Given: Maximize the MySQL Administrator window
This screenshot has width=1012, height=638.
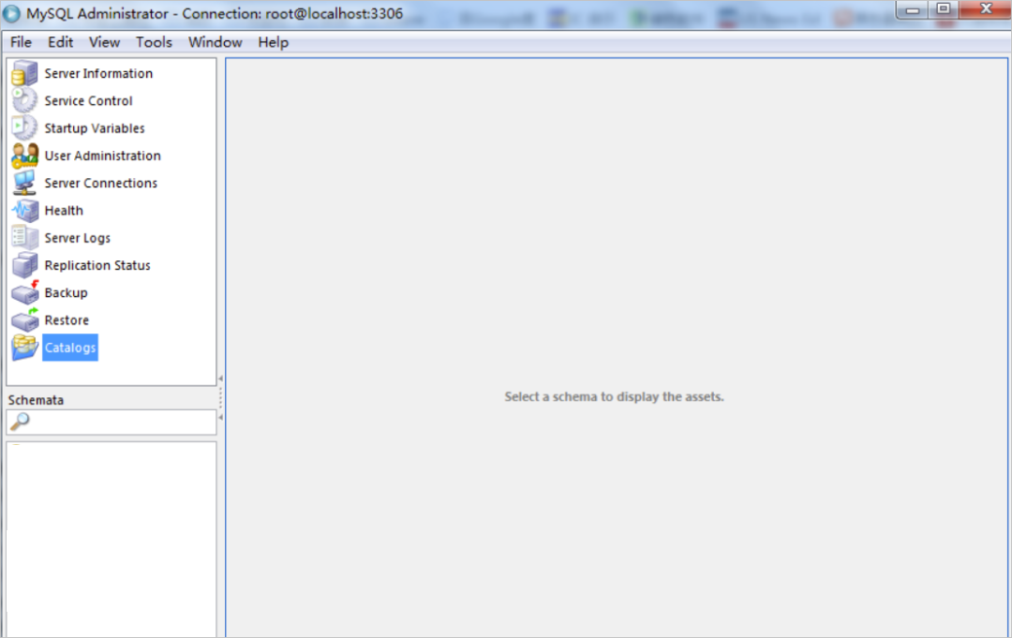Looking at the screenshot, I should [x=943, y=9].
